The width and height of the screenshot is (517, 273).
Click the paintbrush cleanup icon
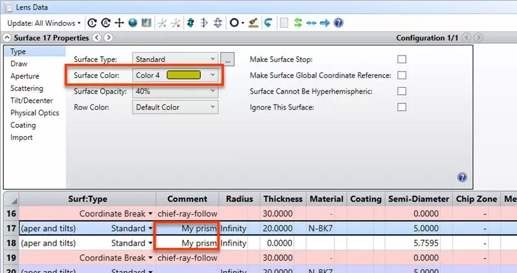click(x=253, y=23)
